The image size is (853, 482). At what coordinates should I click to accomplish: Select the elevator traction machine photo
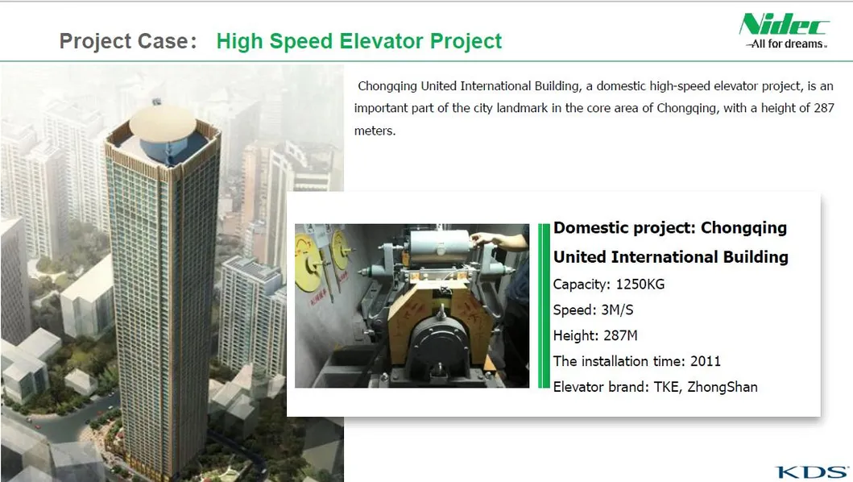click(412, 305)
